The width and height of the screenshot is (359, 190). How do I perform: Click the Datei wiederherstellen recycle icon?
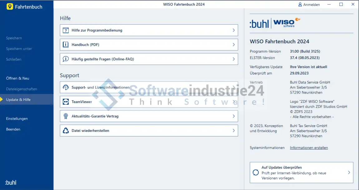[x=66, y=131]
